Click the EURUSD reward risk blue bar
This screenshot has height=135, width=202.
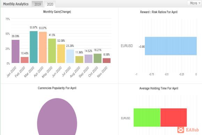(x=171, y=46)
